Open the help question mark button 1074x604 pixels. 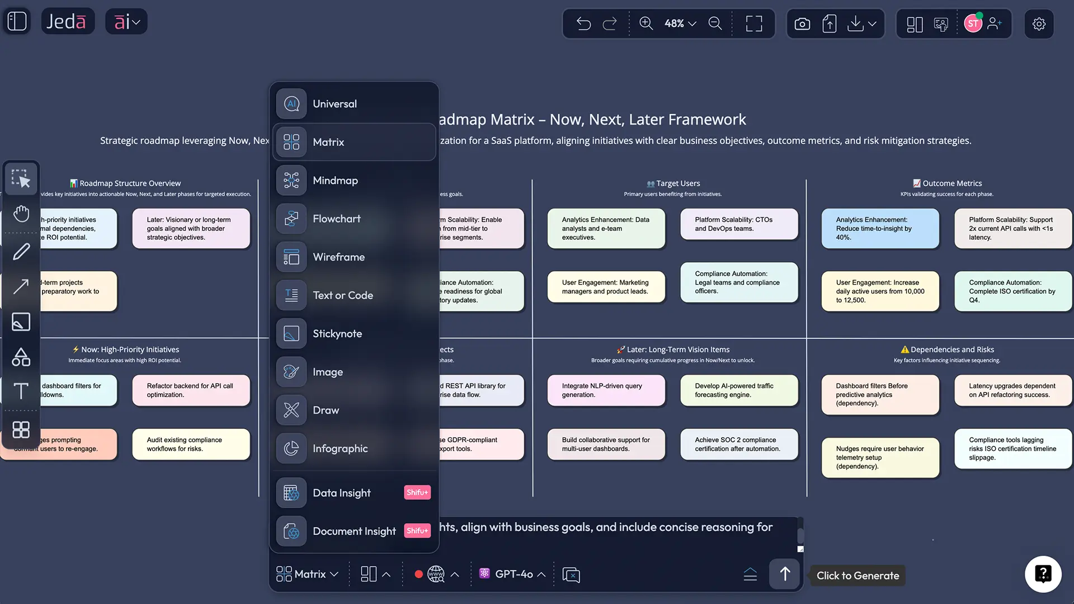[x=1043, y=574]
